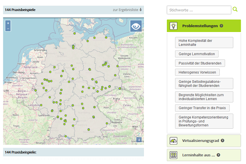Viewport: 246px width, 164px height.
Task: Select 'Heterogenes Vorwissen' filter
Action: 197,72
